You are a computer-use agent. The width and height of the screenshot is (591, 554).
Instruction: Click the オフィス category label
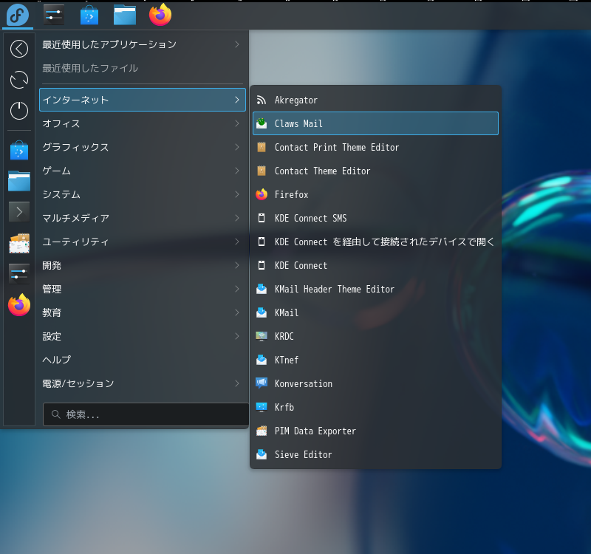[x=61, y=123]
